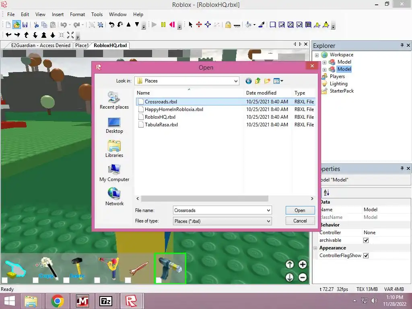
Task: Open the Files of type dropdown
Action: coord(268,221)
